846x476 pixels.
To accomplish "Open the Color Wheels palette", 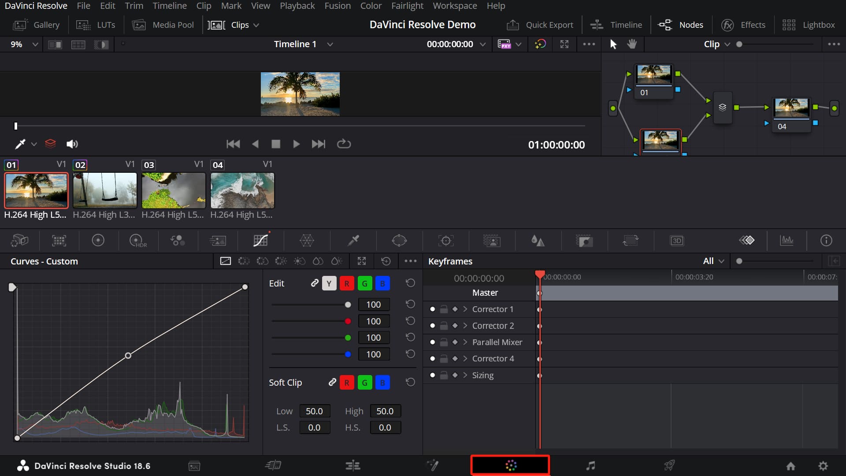I will (98, 241).
